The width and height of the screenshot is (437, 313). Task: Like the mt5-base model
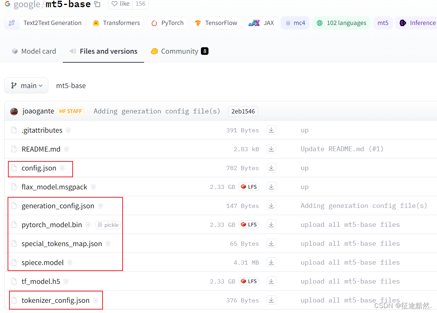tap(120, 4)
